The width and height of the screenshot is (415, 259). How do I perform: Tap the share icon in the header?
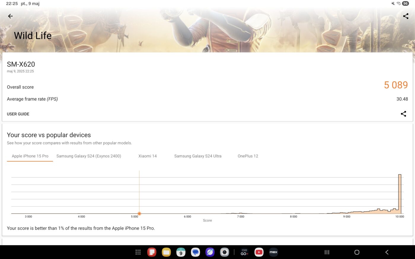tap(406, 16)
